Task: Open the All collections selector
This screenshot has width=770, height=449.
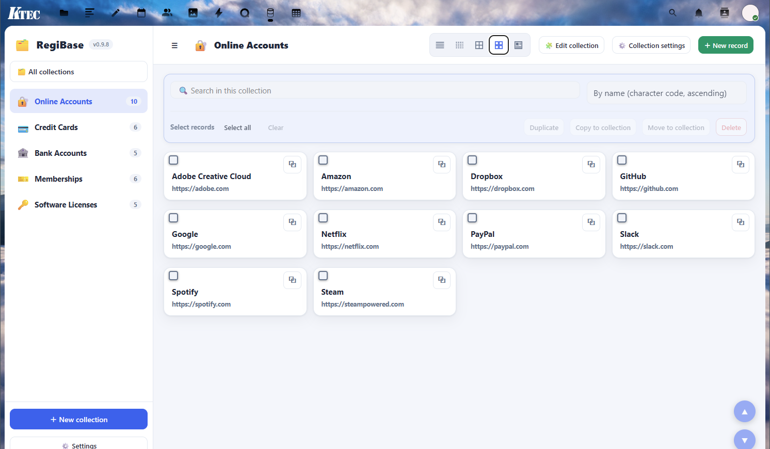Action: 78,72
